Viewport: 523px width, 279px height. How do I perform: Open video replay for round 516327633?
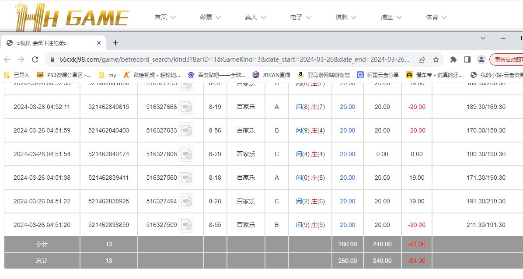(x=186, y=130)
